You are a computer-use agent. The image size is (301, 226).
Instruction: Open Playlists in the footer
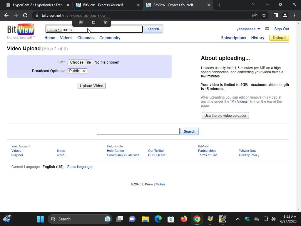(x=17, y=155)
